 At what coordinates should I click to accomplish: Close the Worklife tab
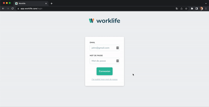(x=46, y=3)
